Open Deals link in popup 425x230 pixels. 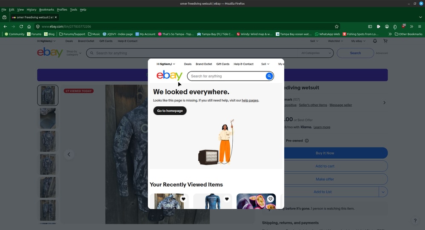pyautogui.click(x=188, y=64)
